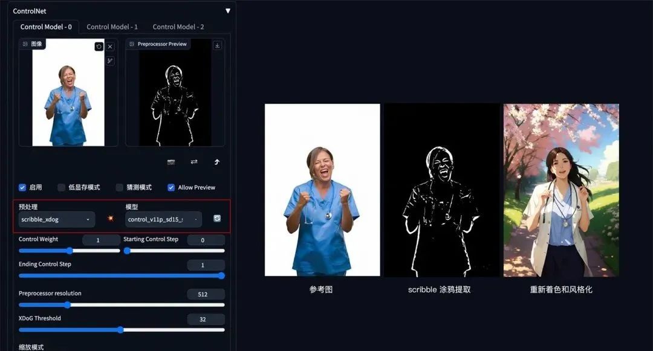Adjust the Starting Control Step slider
653x351 pixels.
pos(174,251)
